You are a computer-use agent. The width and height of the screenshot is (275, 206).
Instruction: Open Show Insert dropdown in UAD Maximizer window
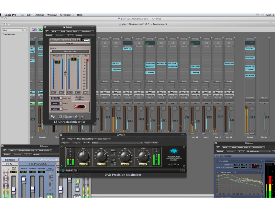104,139
